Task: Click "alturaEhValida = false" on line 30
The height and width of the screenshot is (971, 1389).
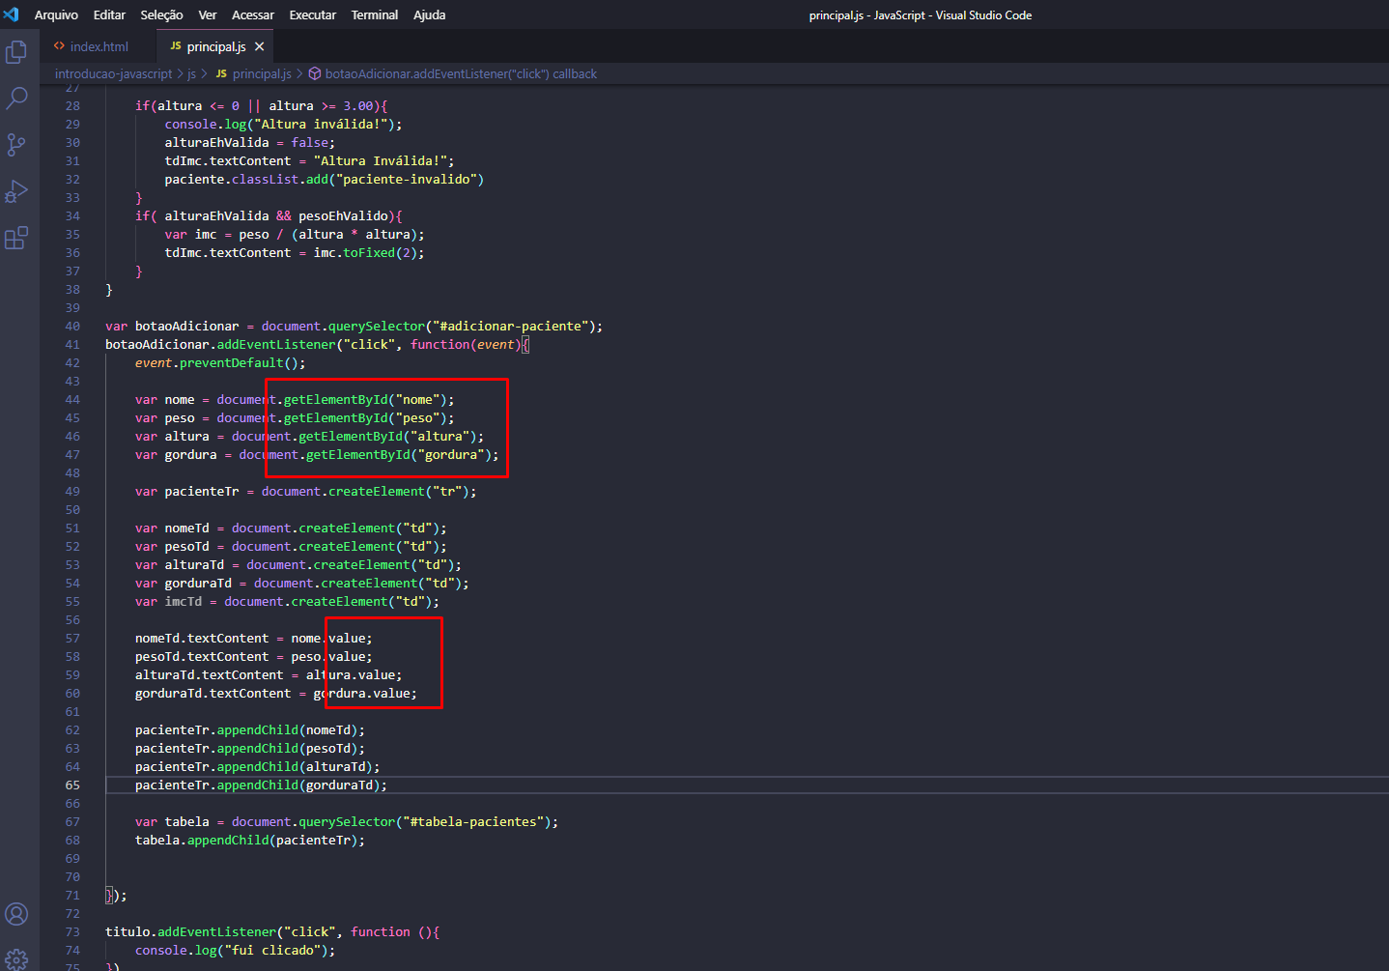Action: 246,143
